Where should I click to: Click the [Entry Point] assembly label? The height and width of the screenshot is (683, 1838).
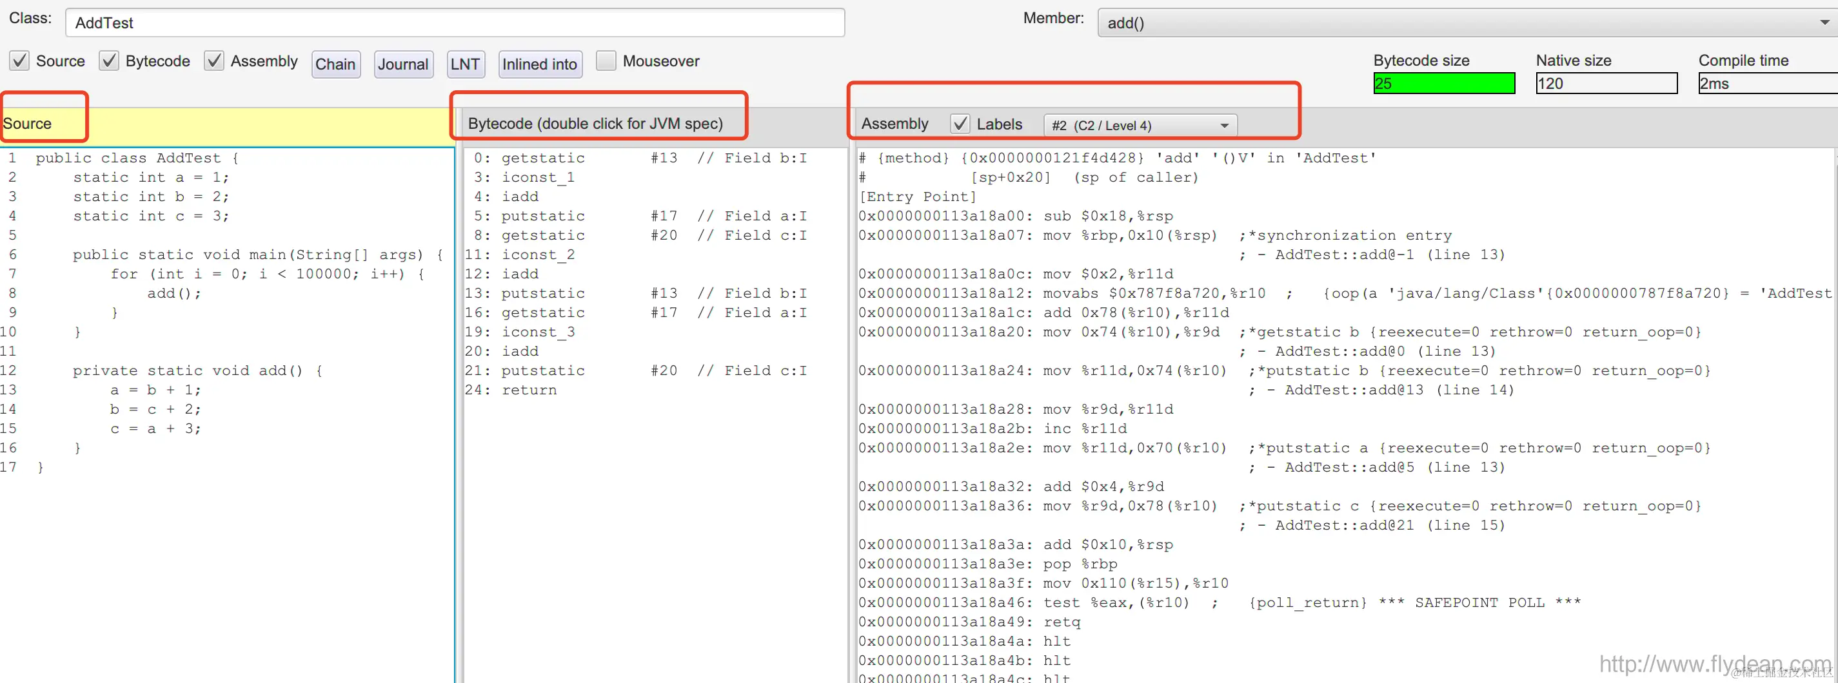click(917, 197)
